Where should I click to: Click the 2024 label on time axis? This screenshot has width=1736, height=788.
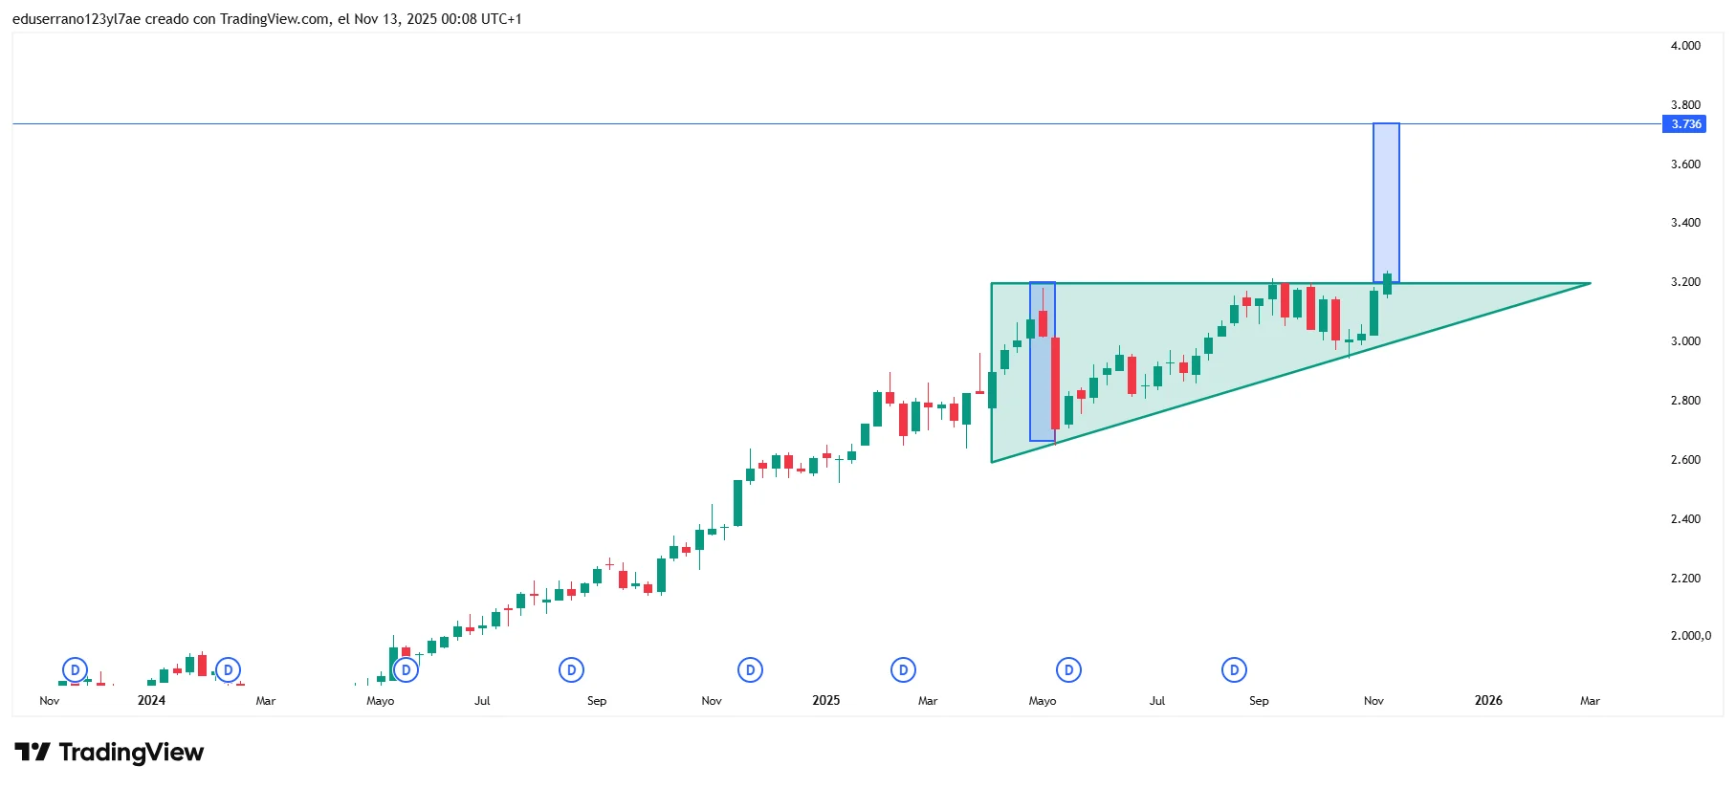coord(151,700)
